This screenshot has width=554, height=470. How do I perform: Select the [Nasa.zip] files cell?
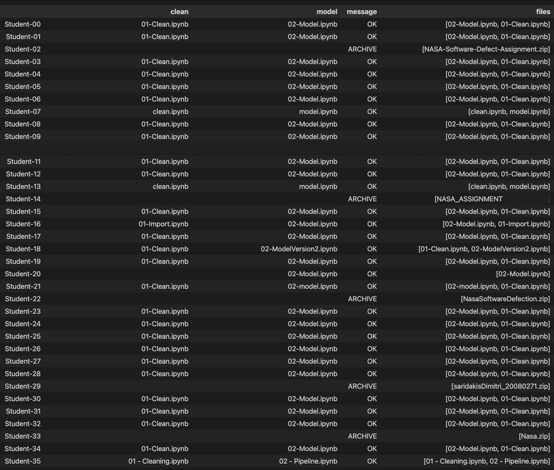point(534,436)
